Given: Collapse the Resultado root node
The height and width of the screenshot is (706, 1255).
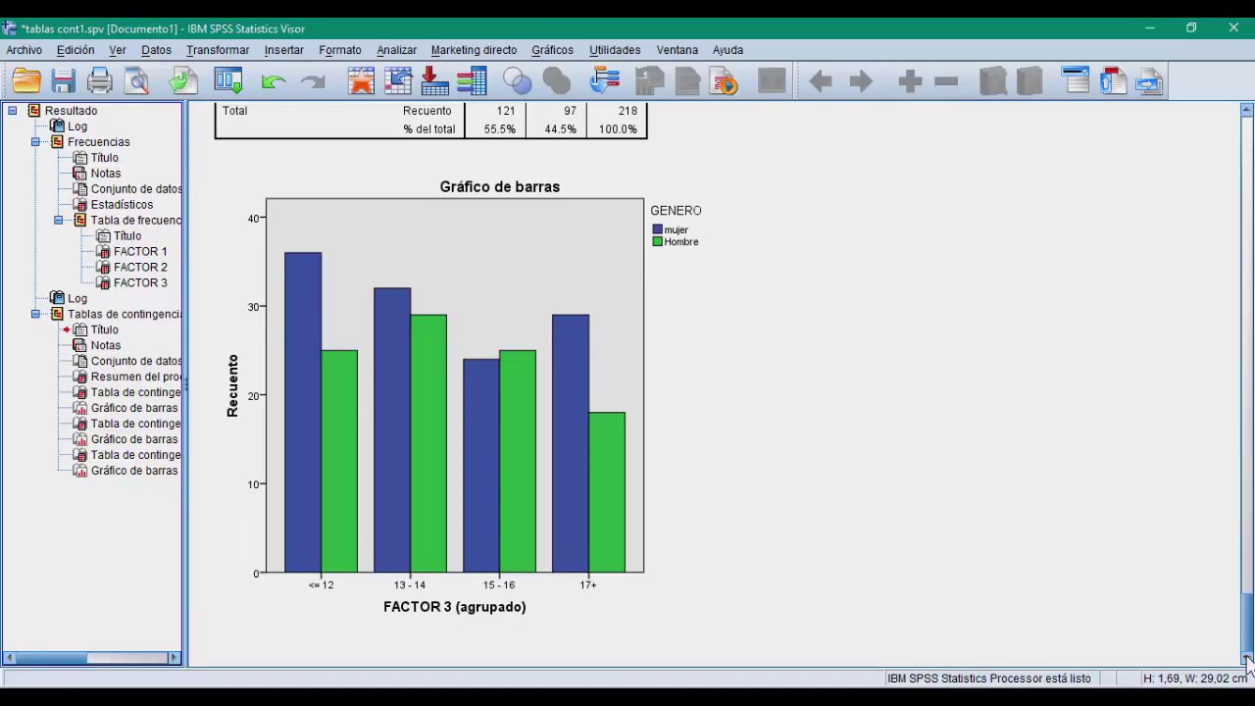Looking at the screenshot, I should 12,111.
